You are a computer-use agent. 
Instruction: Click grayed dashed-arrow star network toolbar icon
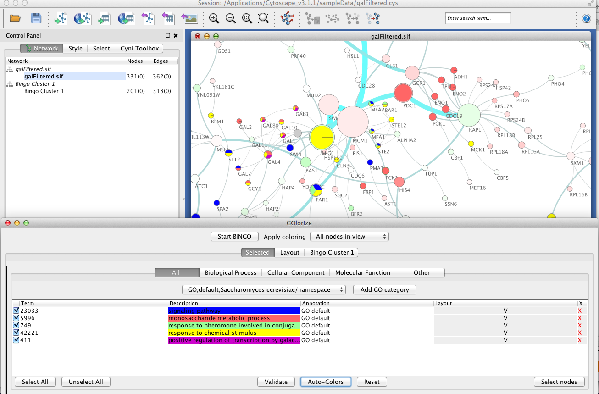tap(332, 18)
